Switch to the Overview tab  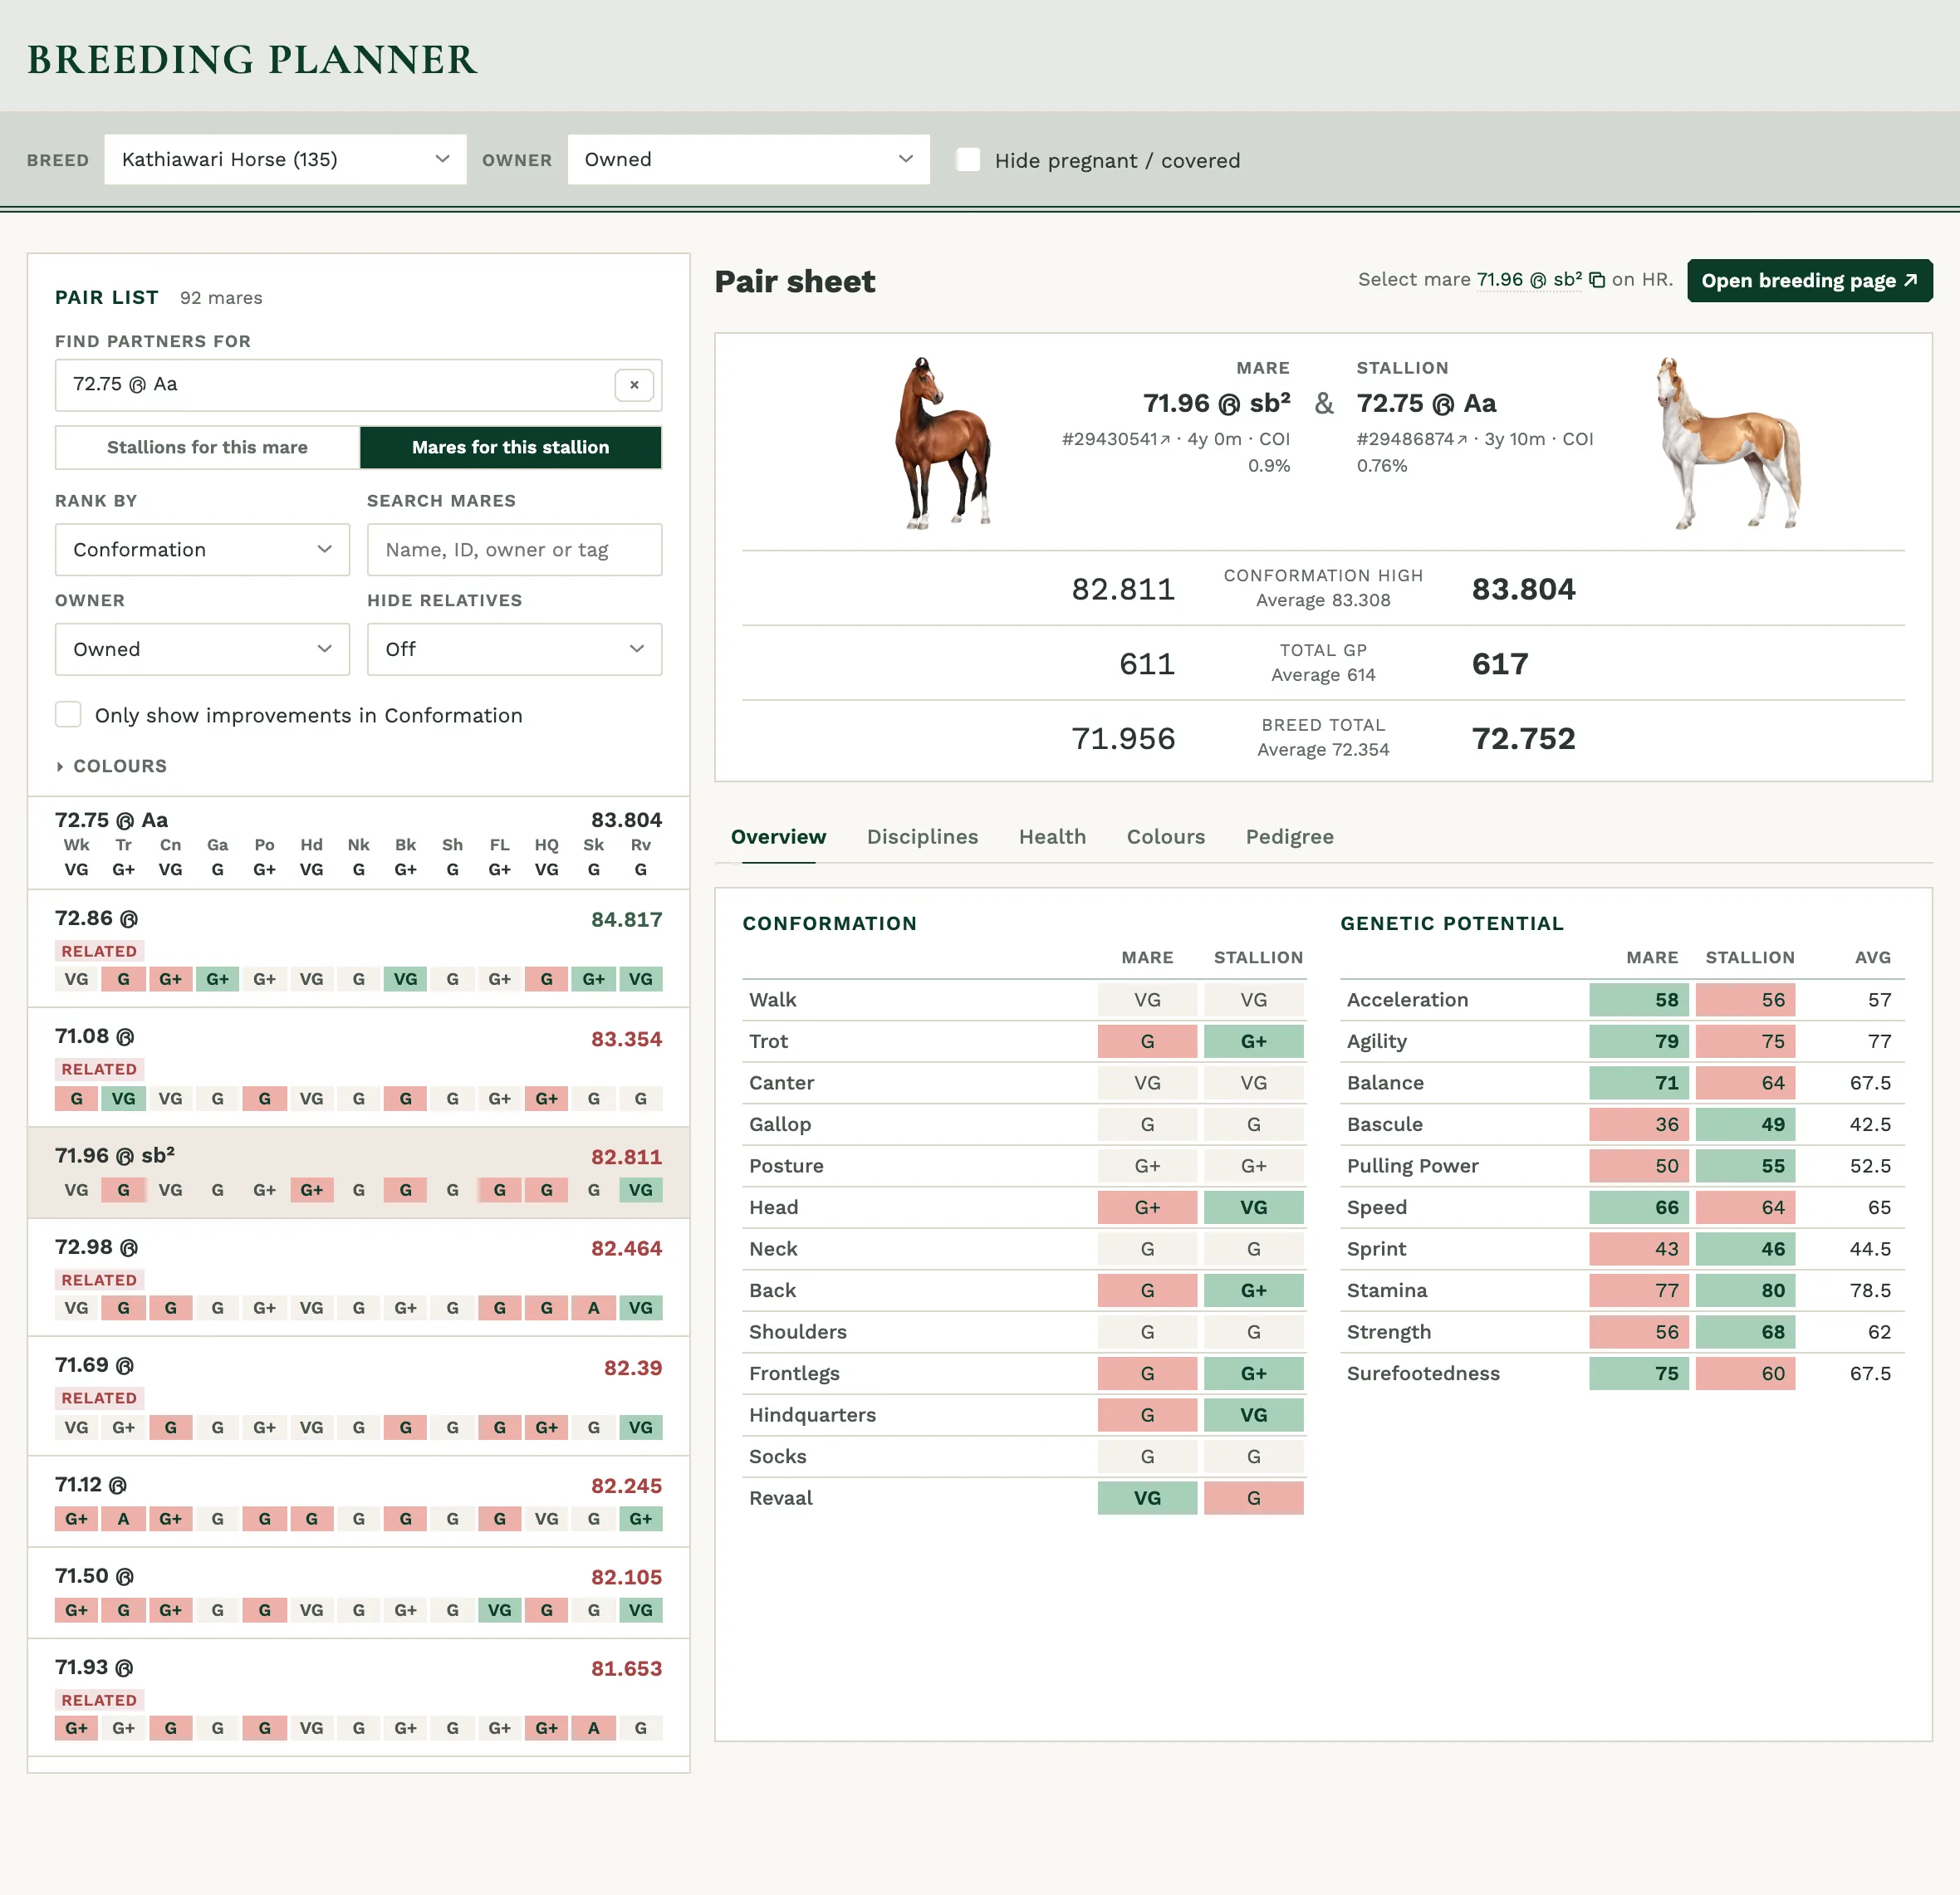(778, 837)
